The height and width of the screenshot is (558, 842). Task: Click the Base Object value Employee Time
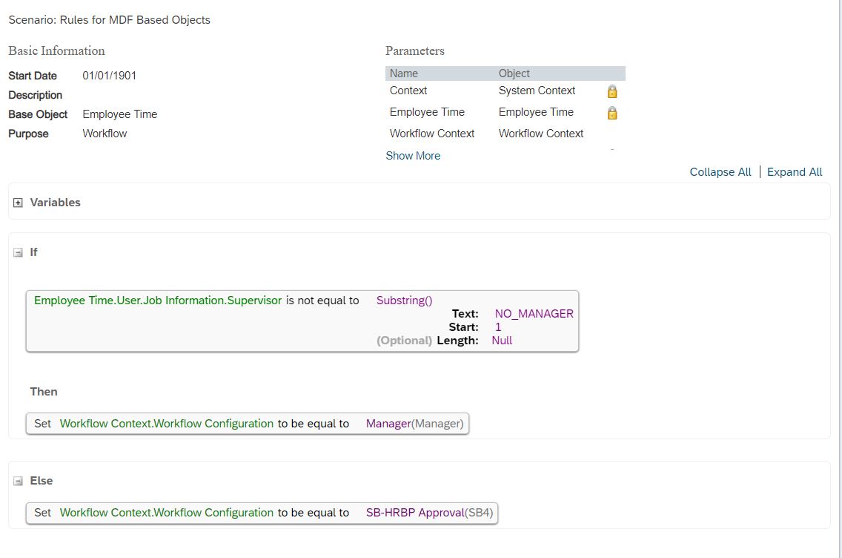tap(120, 114)
